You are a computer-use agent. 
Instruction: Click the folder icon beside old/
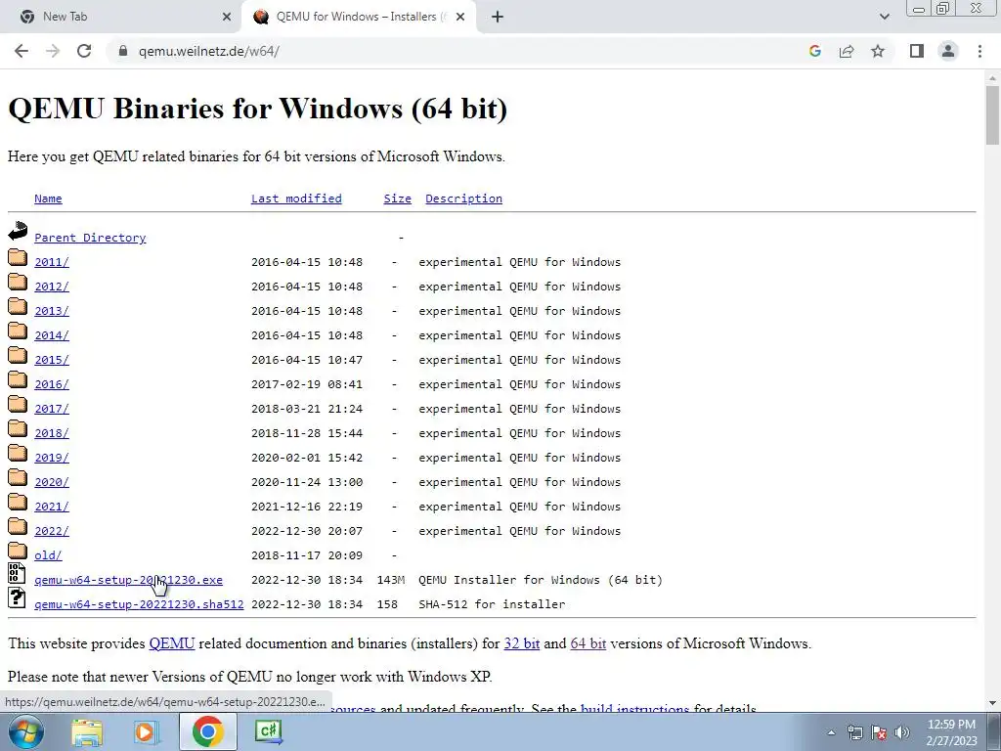click(18, 552)
